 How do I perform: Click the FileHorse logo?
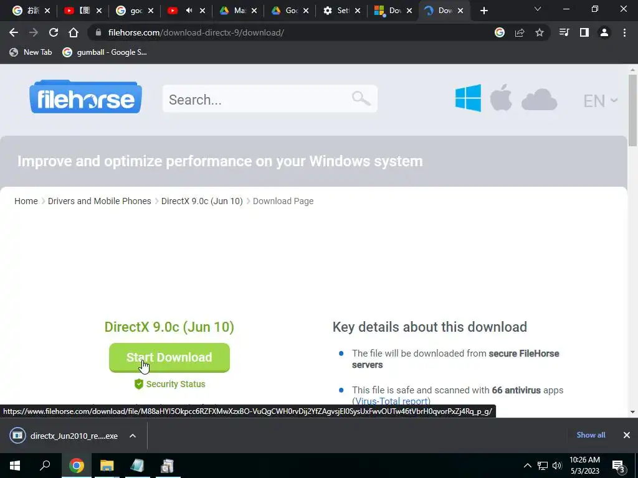tap(85, 96)
